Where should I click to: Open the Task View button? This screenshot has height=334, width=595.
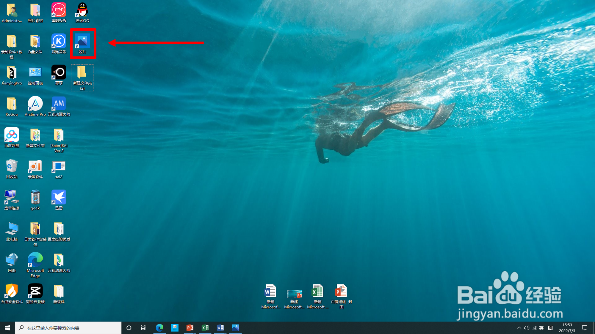click(x=144, y=328)
